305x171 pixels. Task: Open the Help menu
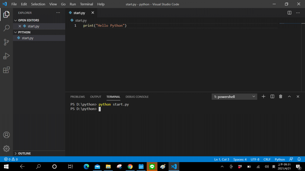101,4
